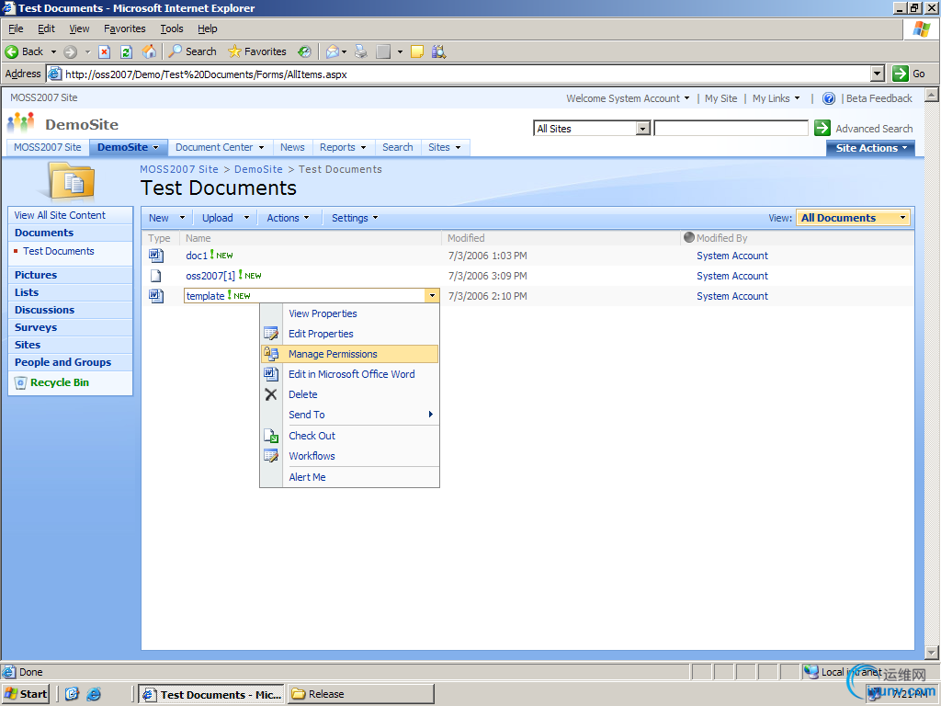
Task: Expand the My Links dropdown
Action: 776,98
